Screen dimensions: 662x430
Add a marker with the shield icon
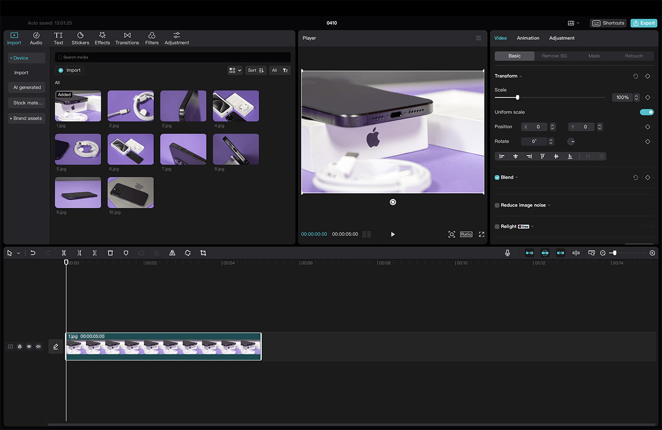(x=126, y=253)
